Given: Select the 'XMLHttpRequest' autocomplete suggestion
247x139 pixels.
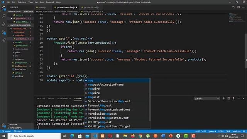Looking at the screenshot, I should coord(117,122).
